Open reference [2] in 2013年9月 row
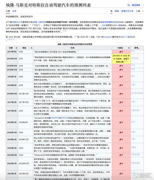 pos(133,51)
